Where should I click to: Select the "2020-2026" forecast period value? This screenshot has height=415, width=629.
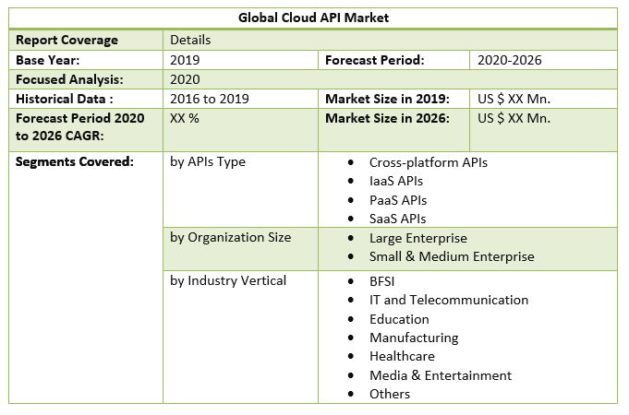click(509, 60)
